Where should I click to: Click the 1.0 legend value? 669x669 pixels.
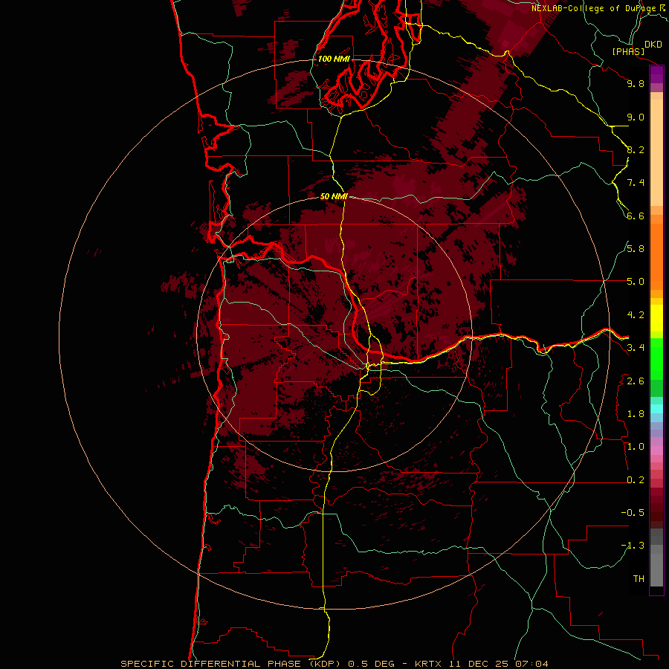pos(636,447)
